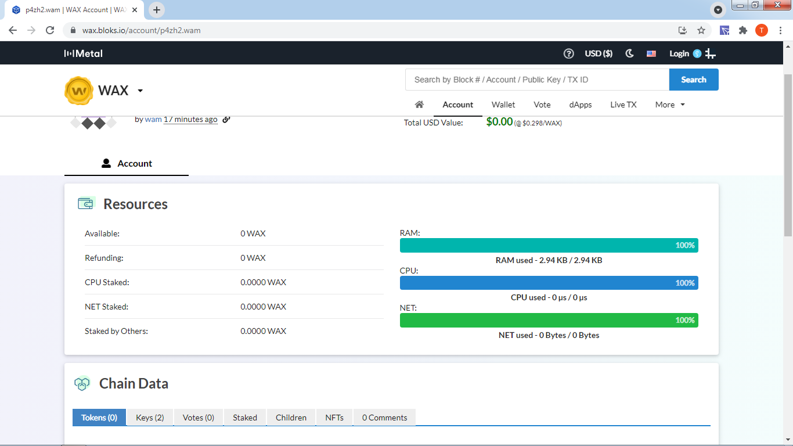Focus the Block/Account/TX search field
Viewport: 793px width, 446px height.
tap(537, 80)
